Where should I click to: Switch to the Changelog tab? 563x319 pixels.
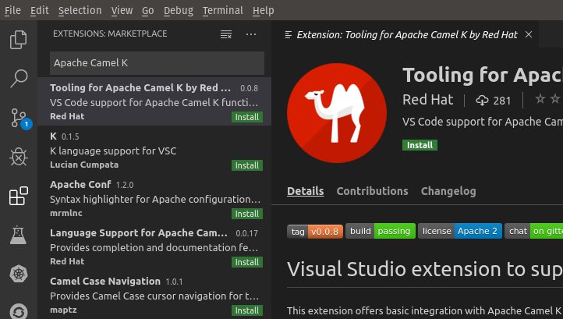(x=448, y=191)
